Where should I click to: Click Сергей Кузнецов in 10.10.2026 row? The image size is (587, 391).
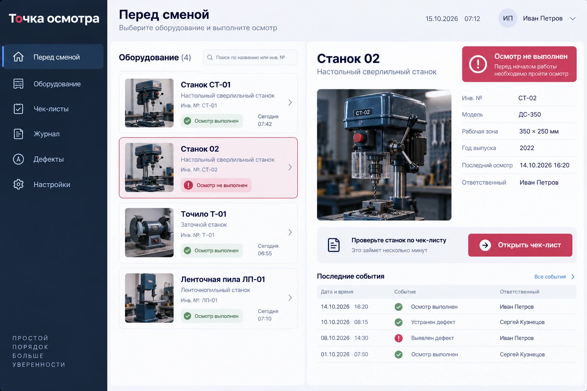(x=522, y=322)
